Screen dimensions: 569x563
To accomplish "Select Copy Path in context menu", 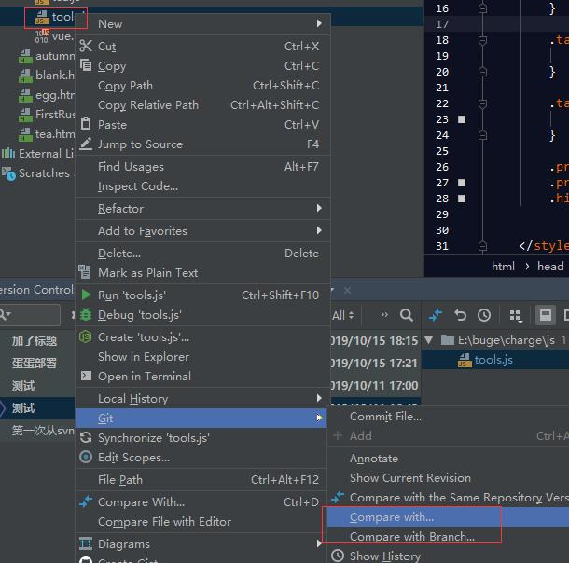I will click(202, 85).
